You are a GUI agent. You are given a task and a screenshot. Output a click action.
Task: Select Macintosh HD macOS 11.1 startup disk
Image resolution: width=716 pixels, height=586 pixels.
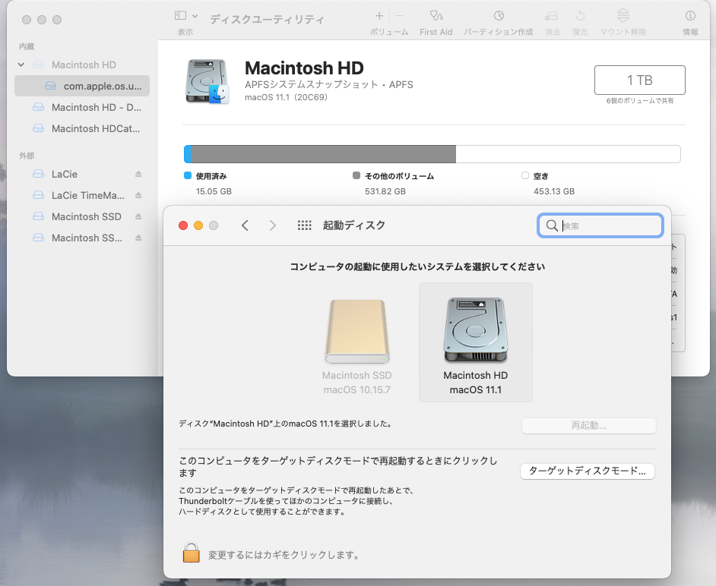[475, 342]
